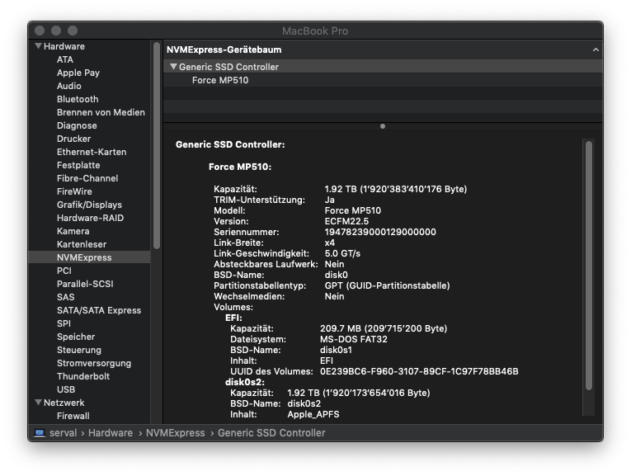This screenshot has height=476, width=631.
Task: Open SAS in the sidebar
Action: [65, 297]
